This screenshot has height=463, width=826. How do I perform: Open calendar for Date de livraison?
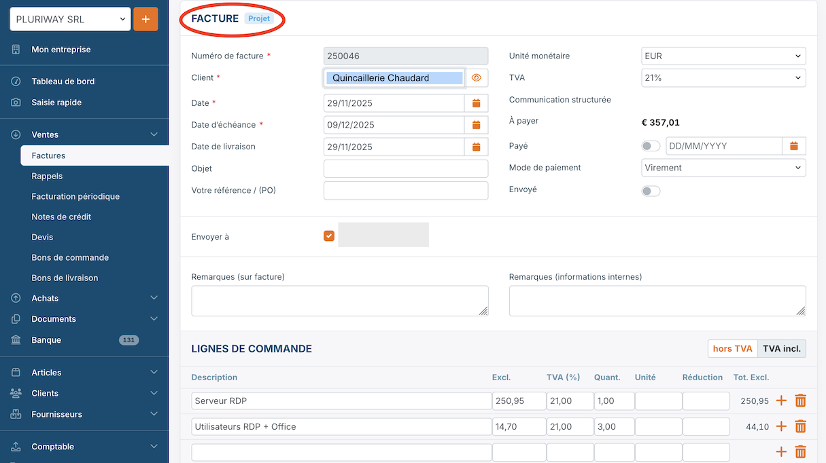pos(476,147)
